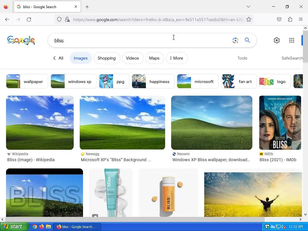Close the bliss - Google Search tab
308x231 pixels.
point(76,7)
